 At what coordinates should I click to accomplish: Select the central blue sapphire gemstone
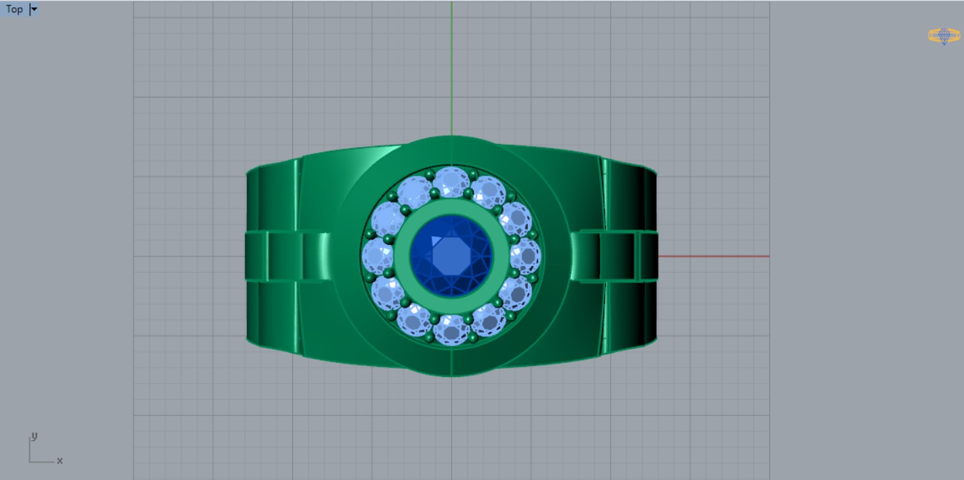click(x=451, y=256)
